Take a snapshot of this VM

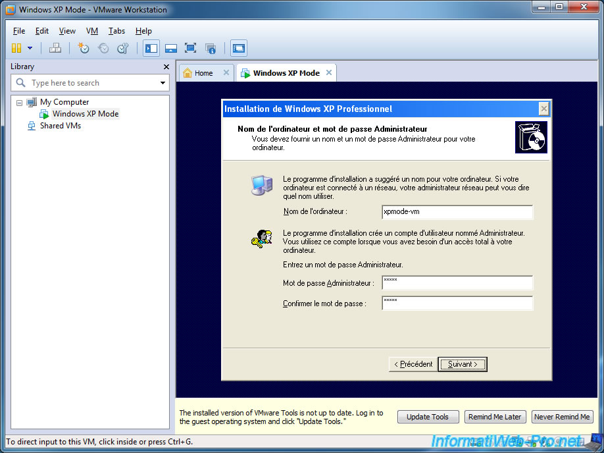(x=84, y=48)
